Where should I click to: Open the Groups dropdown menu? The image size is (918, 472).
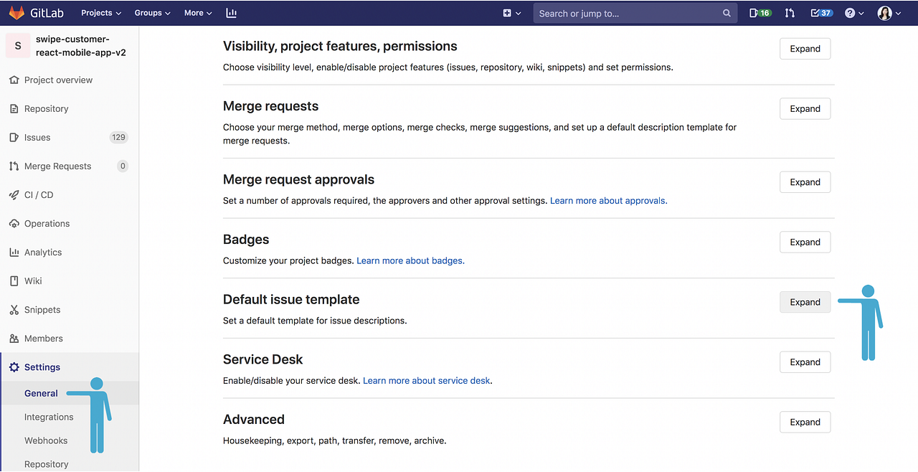tap(152, 13)
